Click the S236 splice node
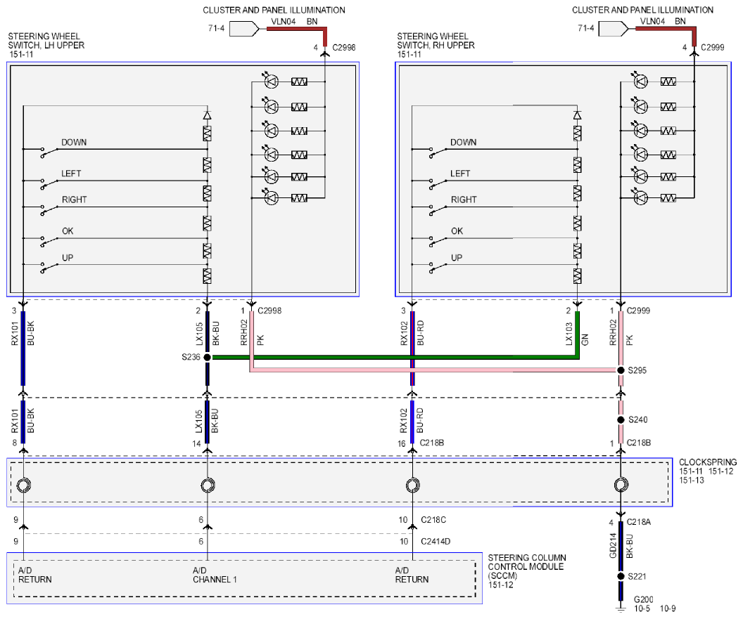Screen dimensions: 743x619 tap(207, 358)
